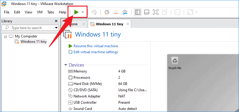Image resolution: width=239 pixels, height=112 pixels.
Task: Select the Windows 11 tiny tab
Action: [109, 24]
